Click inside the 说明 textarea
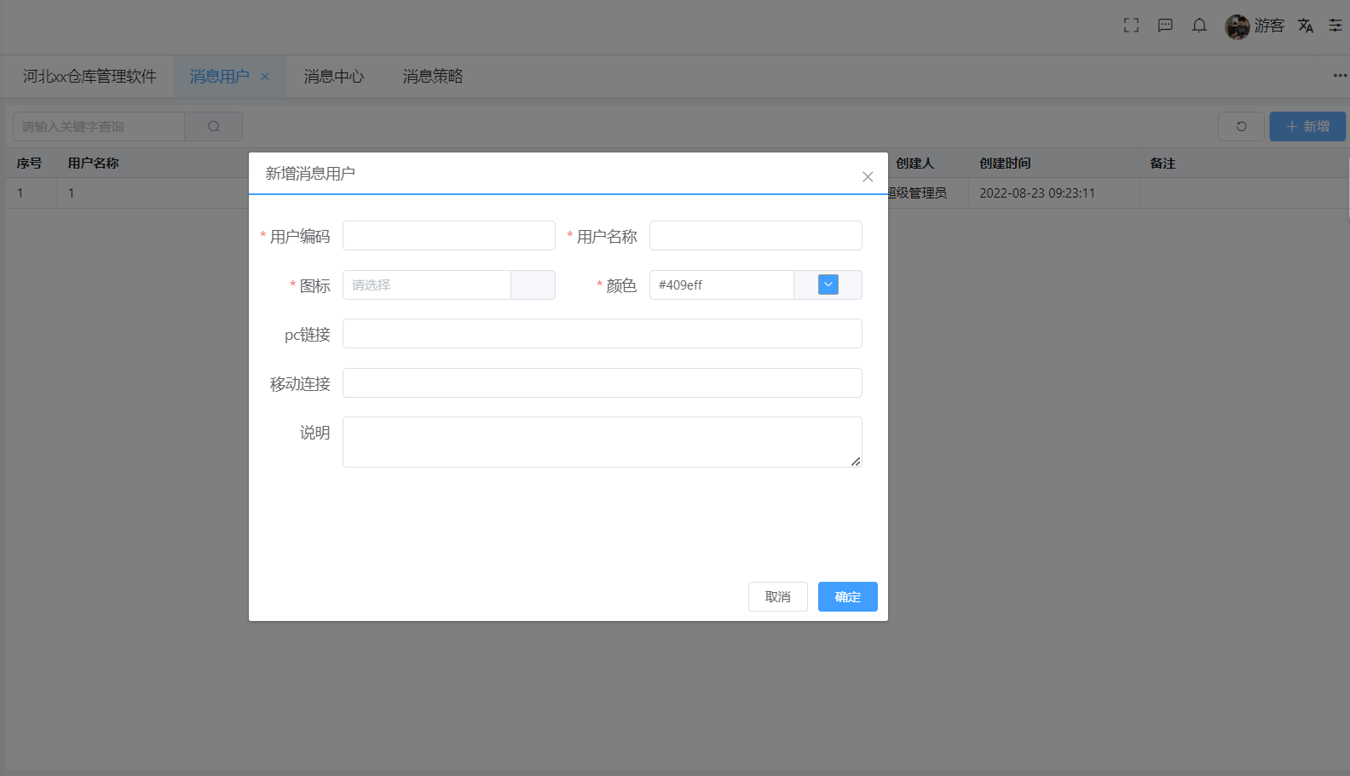The image size is (1350, 776). (603, 442)
